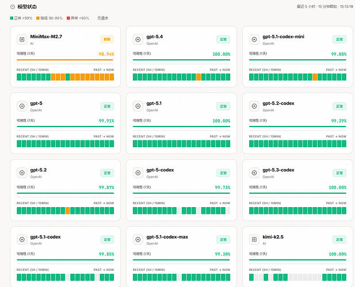Click the 99.87% availability value
Image resolution: width=355 pixels, height=287 pixels.
(106, 187)
